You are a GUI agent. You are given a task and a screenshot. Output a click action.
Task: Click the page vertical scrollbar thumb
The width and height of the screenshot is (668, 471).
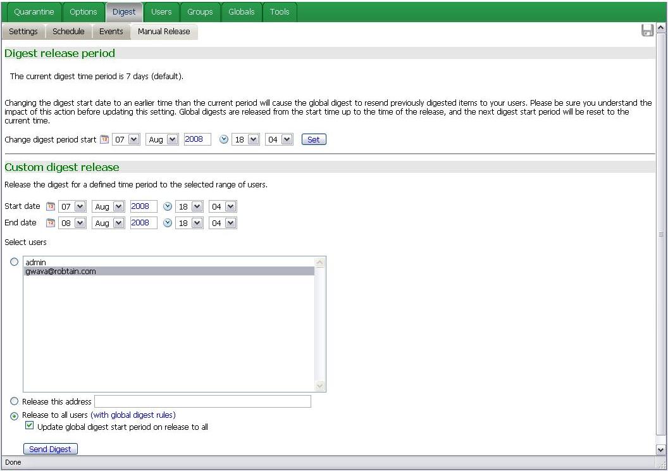click(660, 234)
